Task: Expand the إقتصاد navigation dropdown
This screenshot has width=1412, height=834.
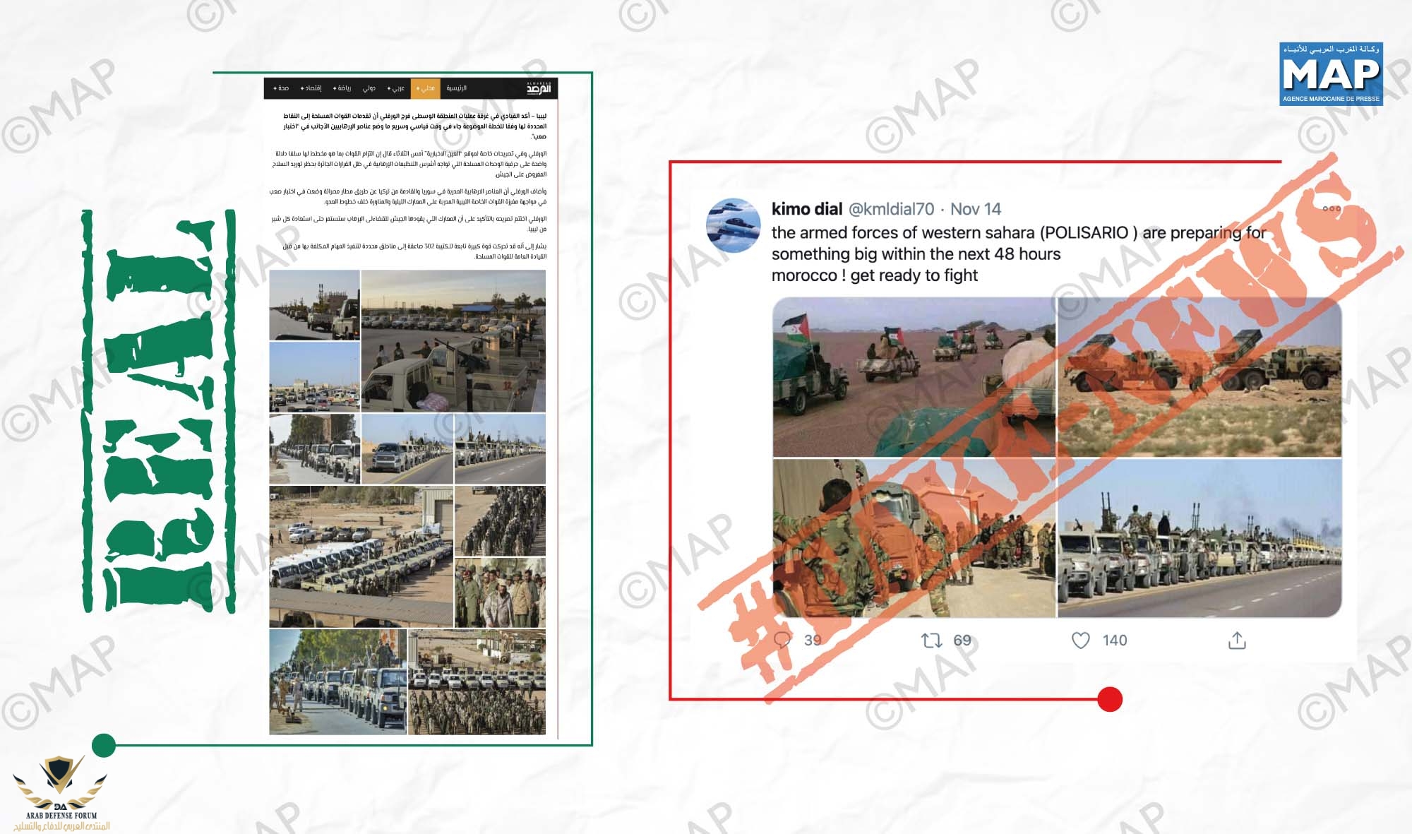Action: [311, 88]
